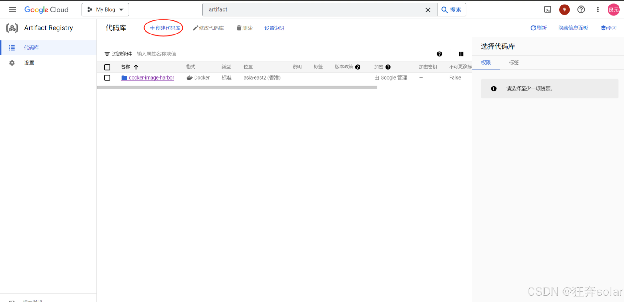The image size is (624, 302).
Task: Open the column display options icon
Action: pos(461,54)
